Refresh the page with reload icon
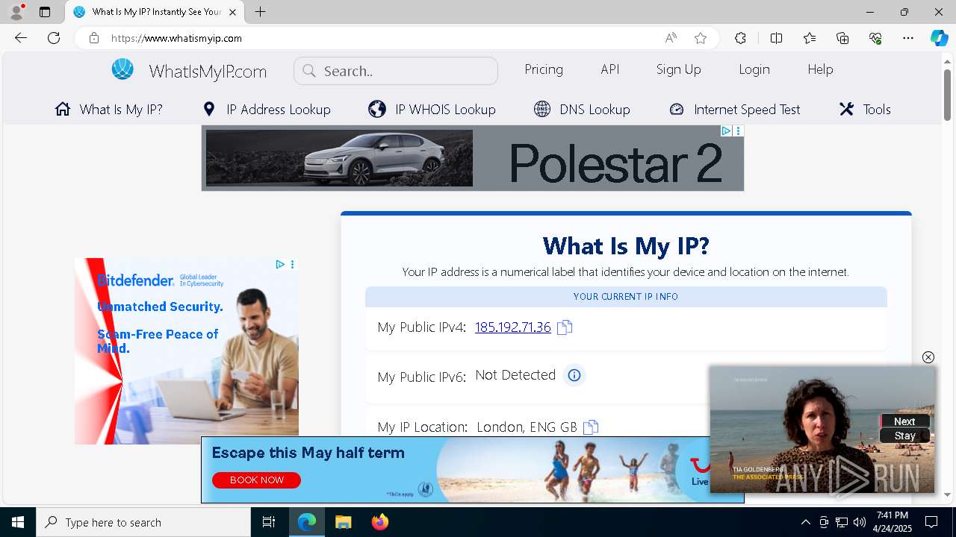The width and height of the screenshot is (956, 537). click(x=54, y=38)
